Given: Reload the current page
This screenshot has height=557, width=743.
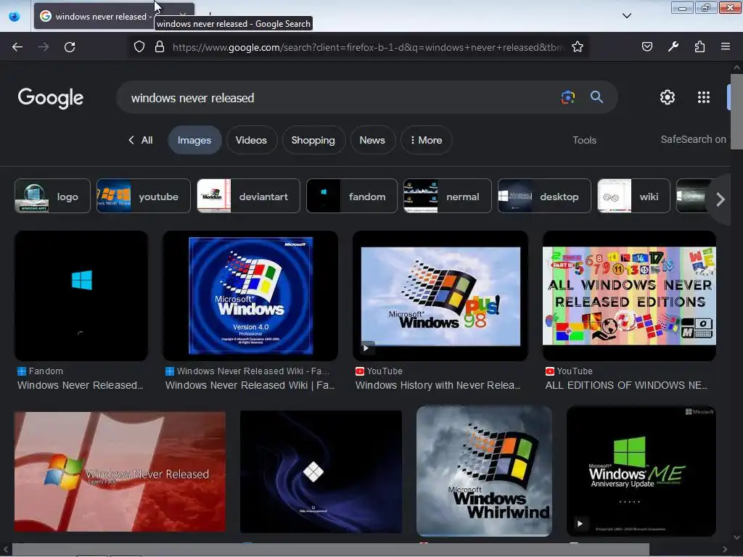Looking at the screenshot, I should point(70,47).
